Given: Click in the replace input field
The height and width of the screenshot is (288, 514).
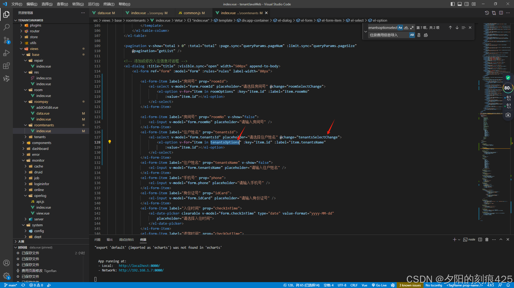Looking at the screenshot, I should click(388, 35).
